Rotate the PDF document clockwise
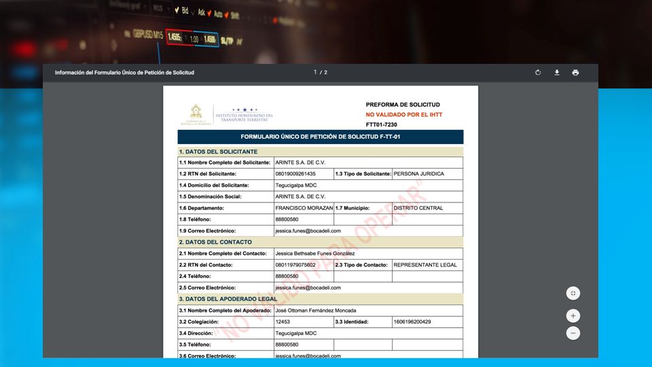652x367 pixels. pyautogui.click(x=538, y=73)
